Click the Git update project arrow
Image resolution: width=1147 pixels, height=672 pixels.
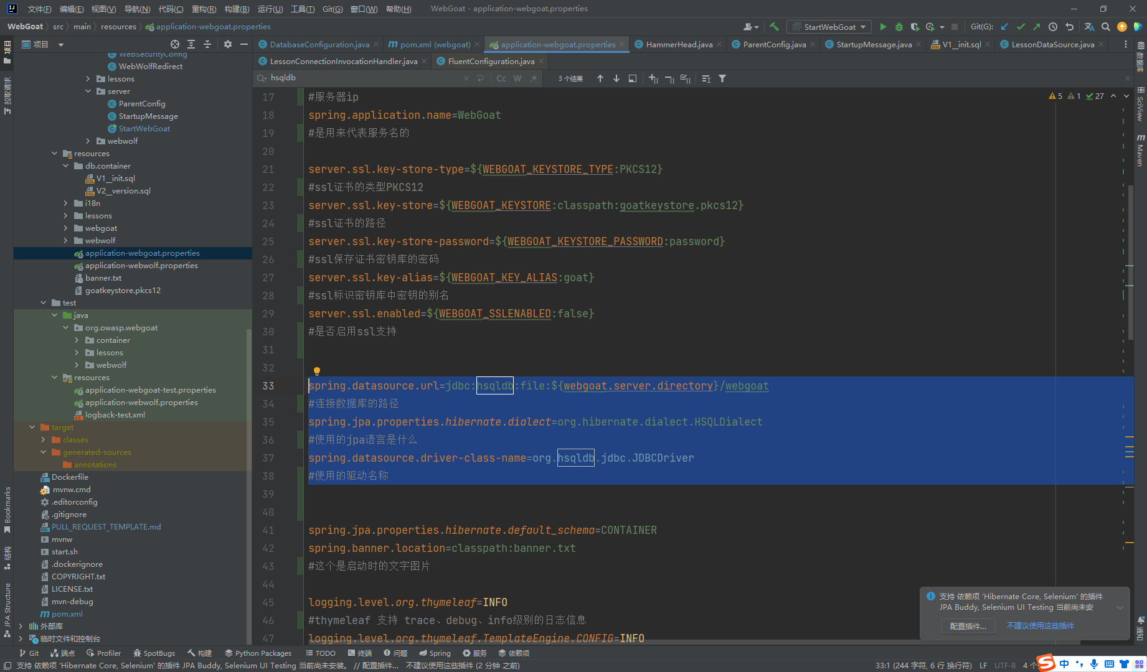[x=1004, y=27]
